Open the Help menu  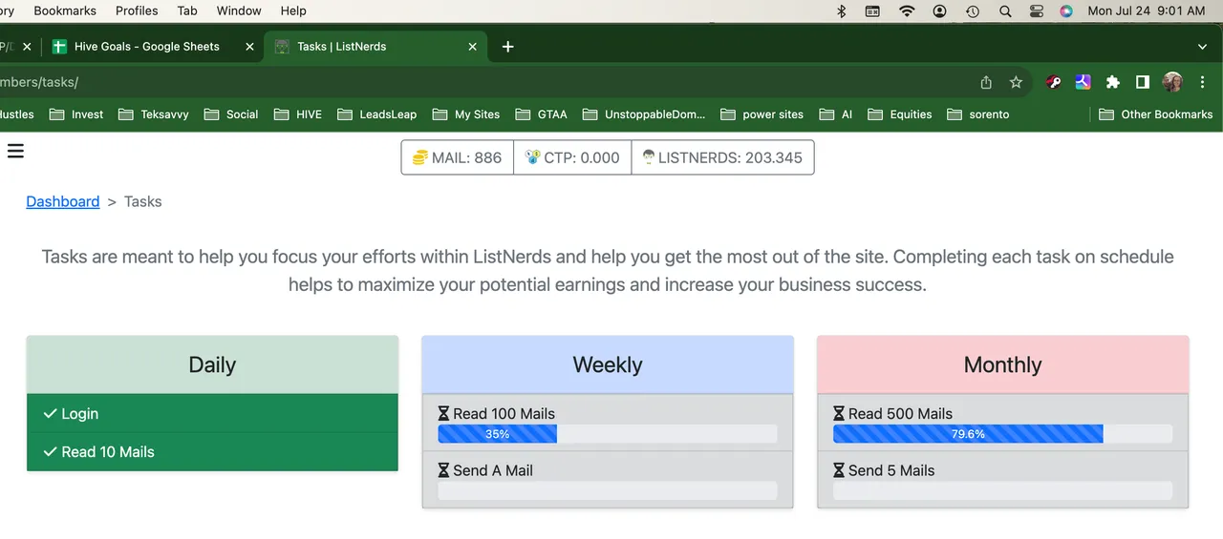coord(293,11)
